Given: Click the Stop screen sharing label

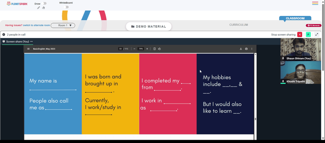Looking at the screenshot, I should (x=283, y=35).
